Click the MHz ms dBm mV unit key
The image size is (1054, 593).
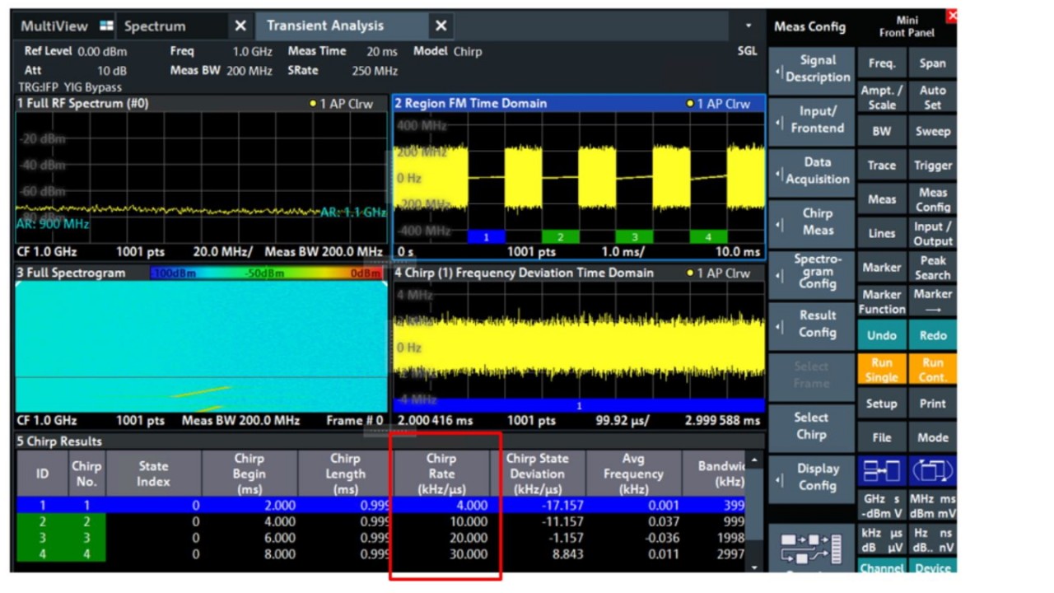coord(932,506)
